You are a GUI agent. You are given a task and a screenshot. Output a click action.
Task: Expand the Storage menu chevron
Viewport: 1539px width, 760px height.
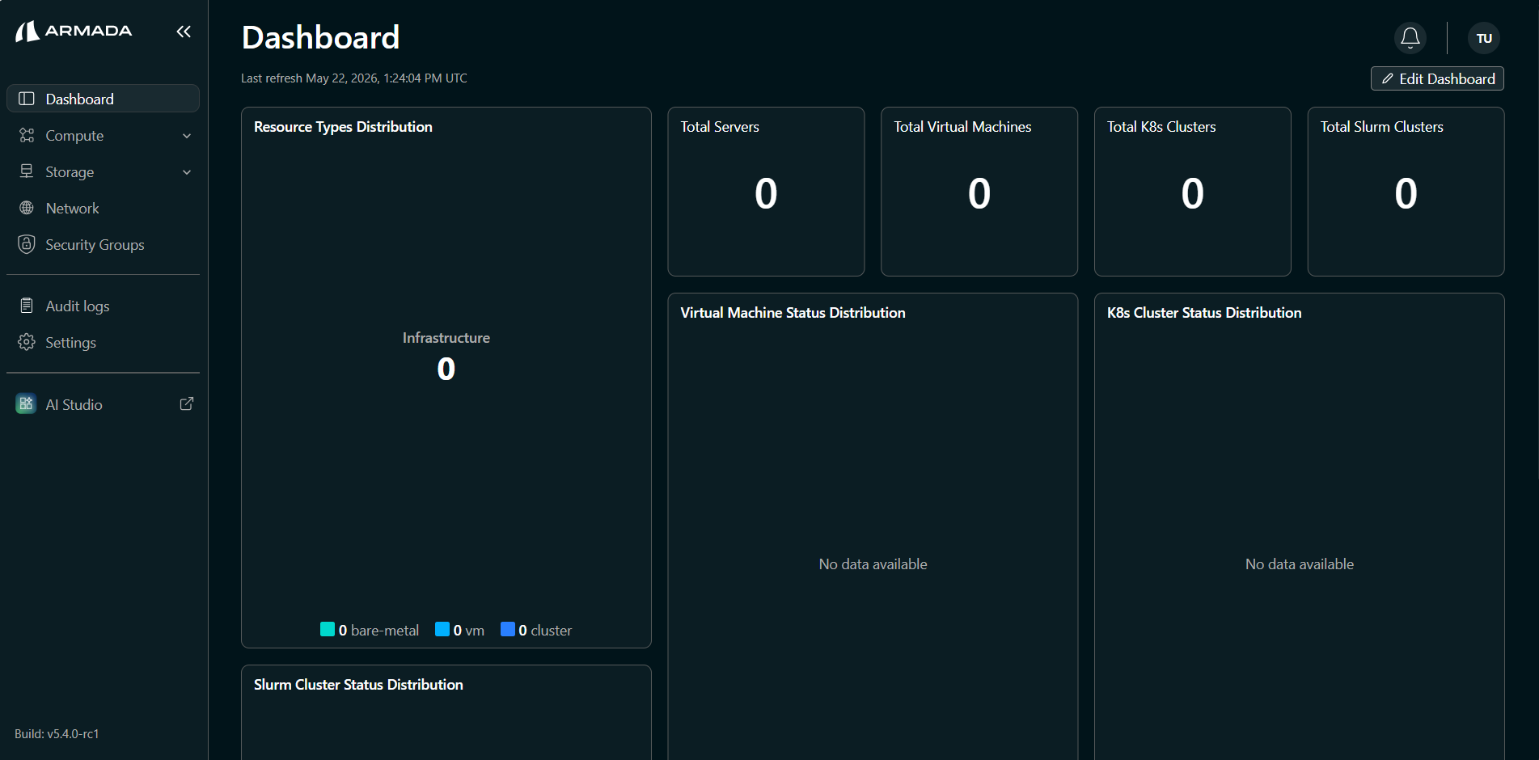pos(187,172)
